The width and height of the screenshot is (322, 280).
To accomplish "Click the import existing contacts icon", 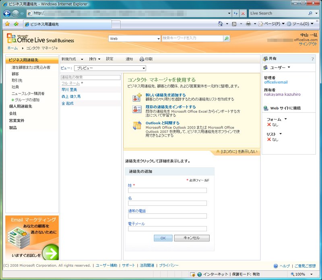I will (x=137, y=109).
